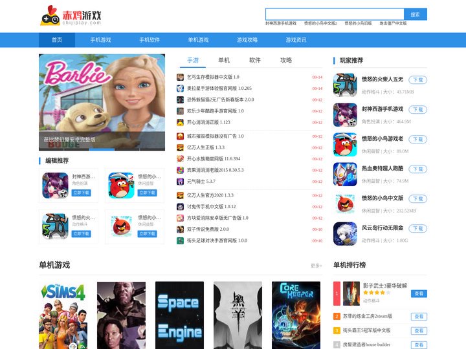Click the icon beside 讨鬼传手机中文版
This screenshot has width=466, height=349.
(x=180, y=207)
